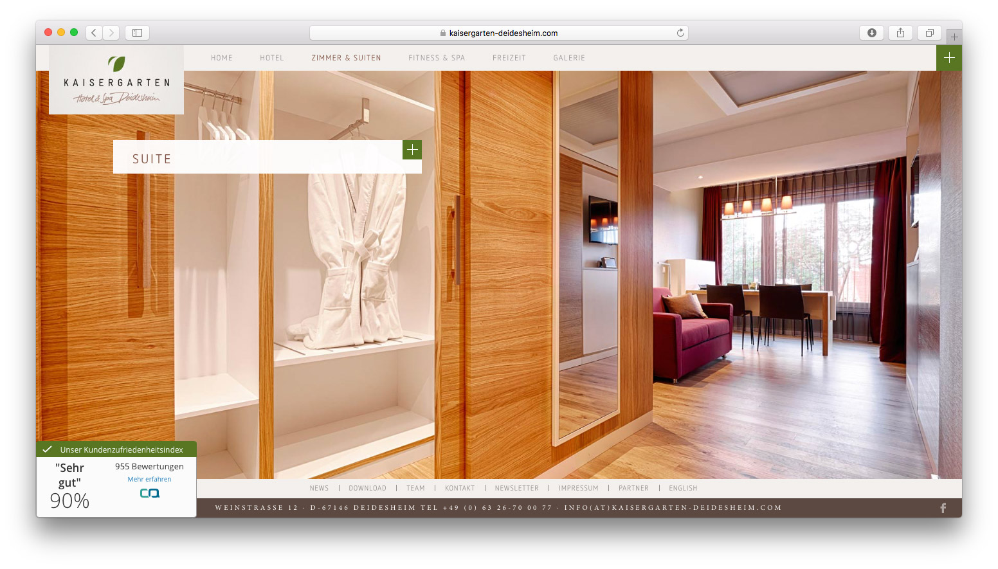Screen dimensions: 998x569
Task: Click the Kaisergarten logo
Action: (x=116, y=80)
